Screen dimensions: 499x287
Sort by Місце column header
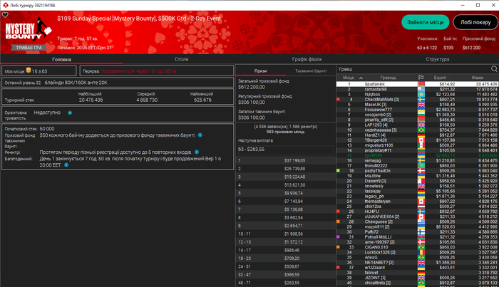tap(349, 78)
